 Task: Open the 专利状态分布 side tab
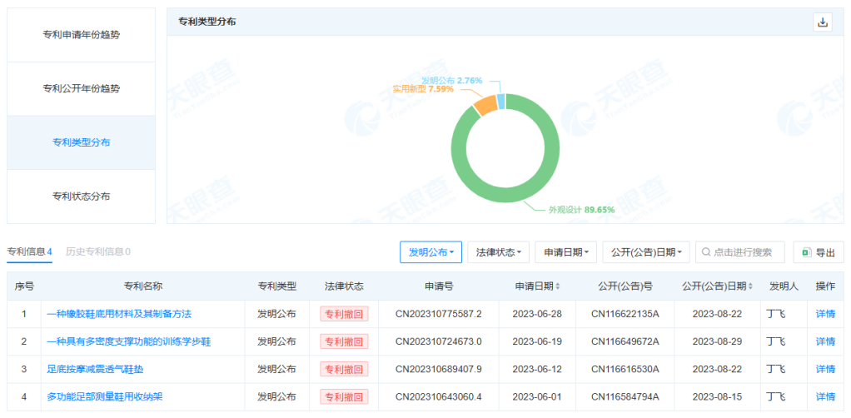pyautogui.click(x=81, y=197)
